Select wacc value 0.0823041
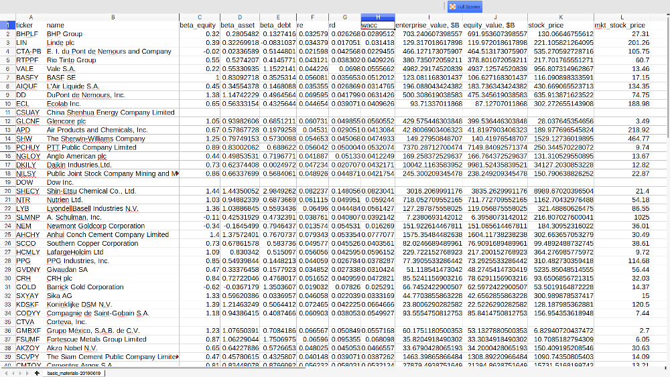This screenshot has width=670, height=377. tap(378, 192)
